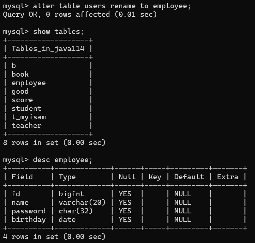Click the t_myisam table entry
Viewport: 255px width, 243px height.
(x=29, y=117)
